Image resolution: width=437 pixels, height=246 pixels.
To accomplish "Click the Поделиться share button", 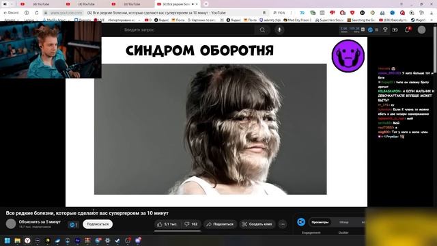I will pos(220,224).
